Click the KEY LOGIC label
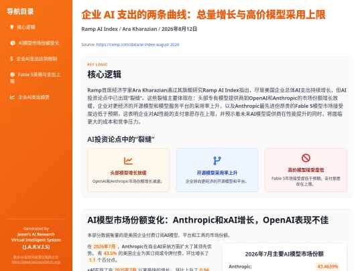The image size is (362, 271). pos(97,64)
